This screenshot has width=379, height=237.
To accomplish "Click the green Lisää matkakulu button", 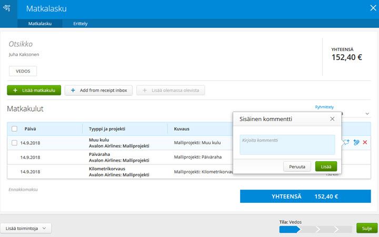I will click(x=34, y=90).
